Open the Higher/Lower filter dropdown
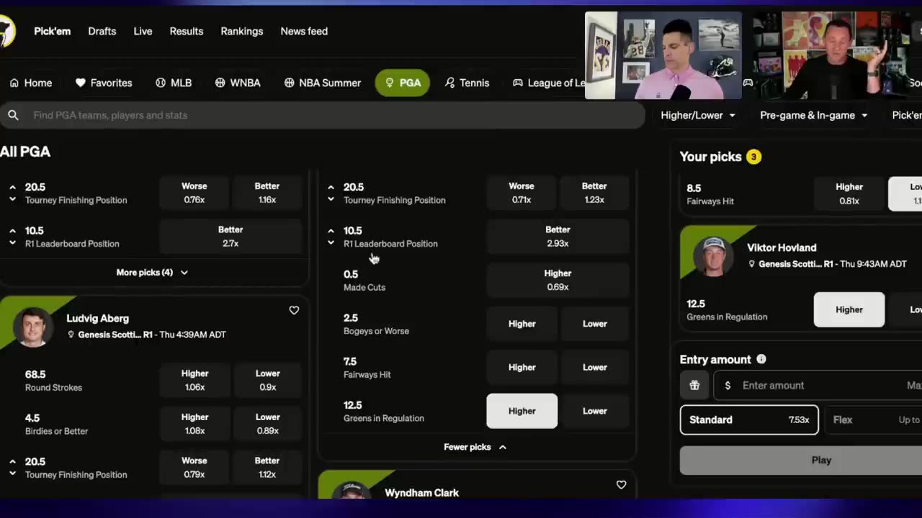Viewport: 922px width, 518px height. point(698,115)
